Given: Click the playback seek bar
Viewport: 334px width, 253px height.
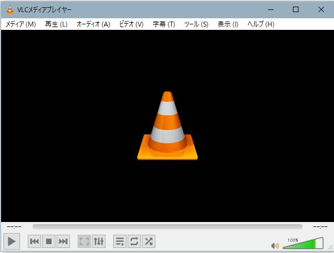Looking at the screenshot, I should pos(167,226).
